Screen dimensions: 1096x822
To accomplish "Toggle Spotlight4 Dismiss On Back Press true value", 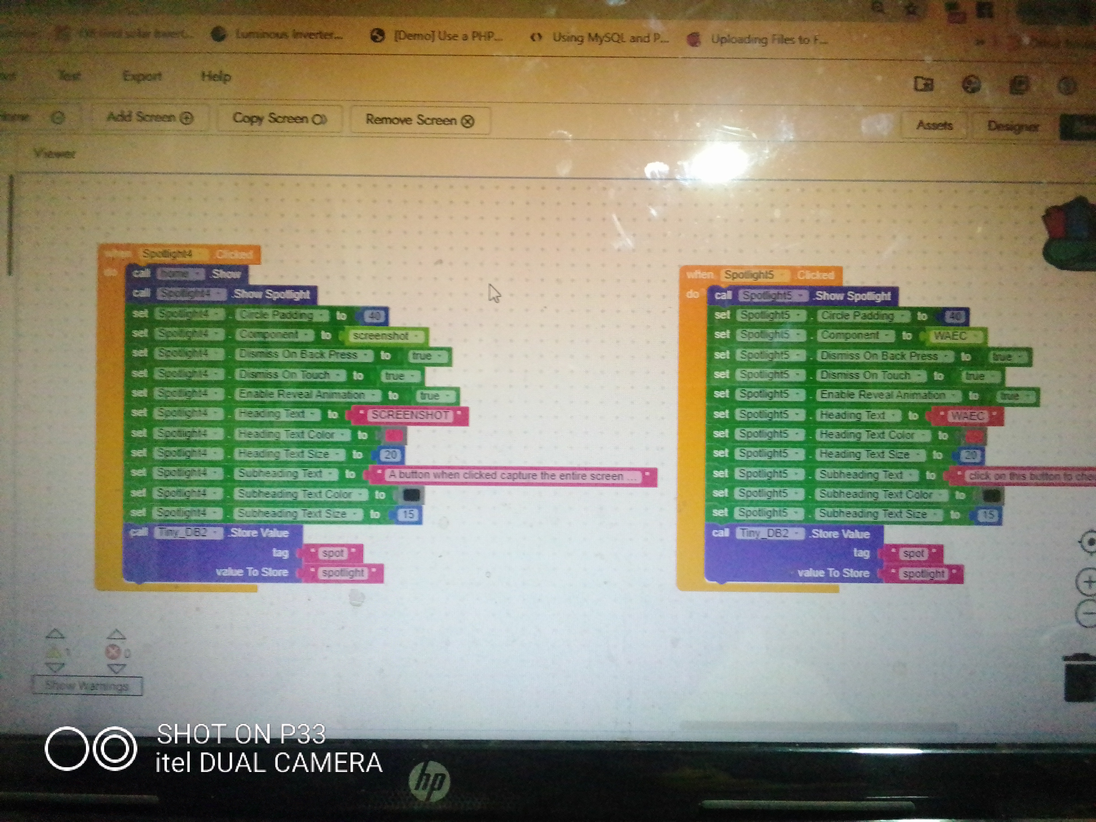I will 427,356.
